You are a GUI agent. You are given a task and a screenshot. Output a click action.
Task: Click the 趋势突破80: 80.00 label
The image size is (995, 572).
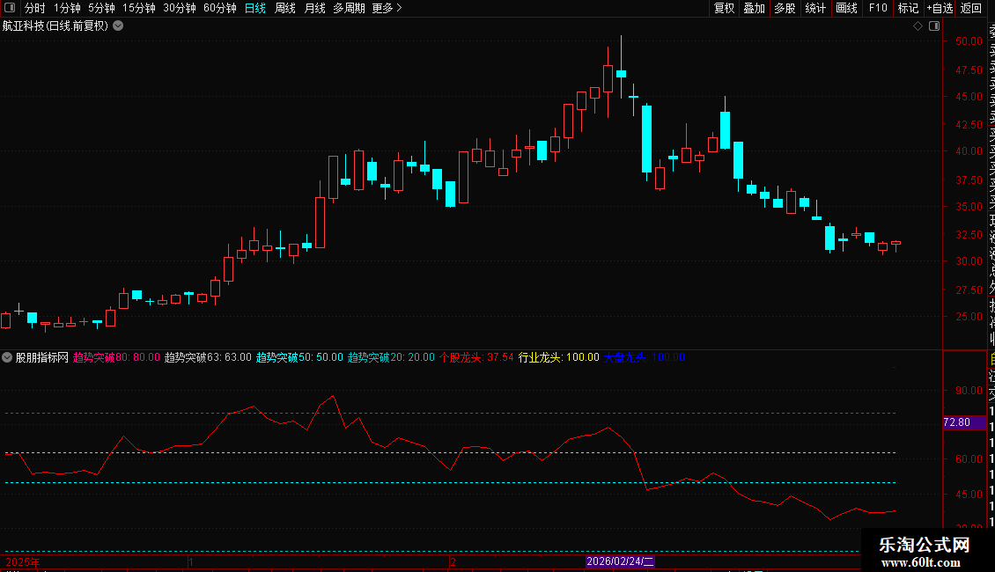(x=117, y=357)
